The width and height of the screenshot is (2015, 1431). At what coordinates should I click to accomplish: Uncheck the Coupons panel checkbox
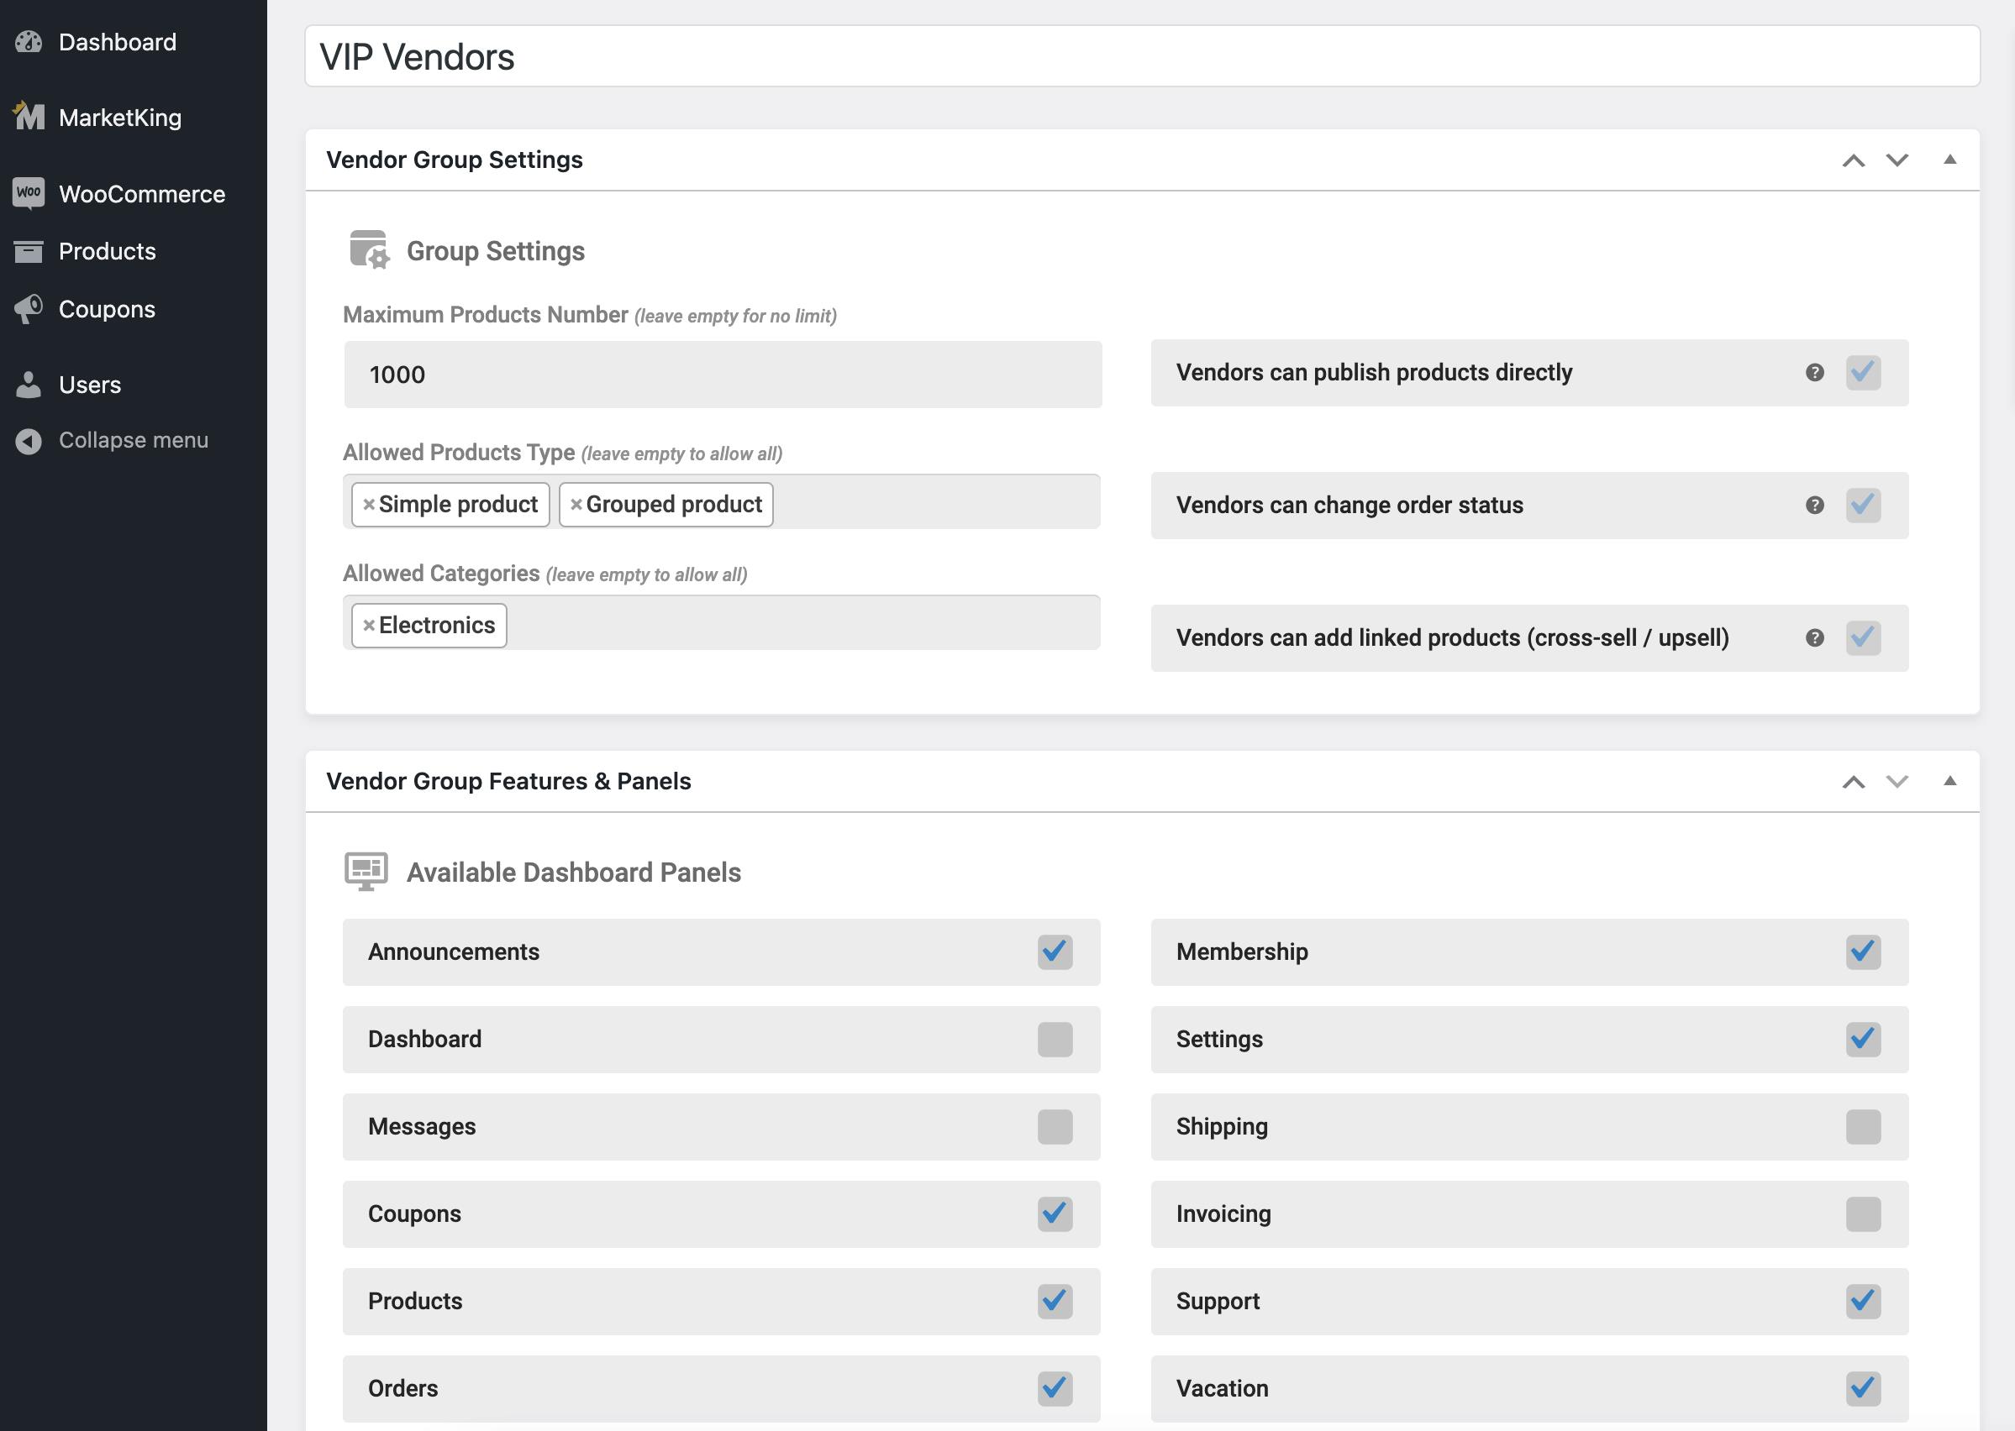1055,1214
